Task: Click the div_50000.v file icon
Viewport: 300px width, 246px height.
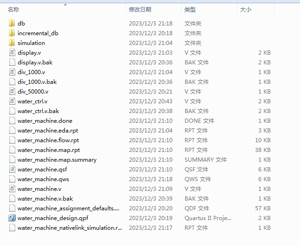Action: click(x=12, y=92)
